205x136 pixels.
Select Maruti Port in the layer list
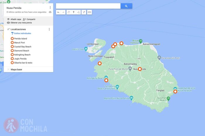coord(18,43)
